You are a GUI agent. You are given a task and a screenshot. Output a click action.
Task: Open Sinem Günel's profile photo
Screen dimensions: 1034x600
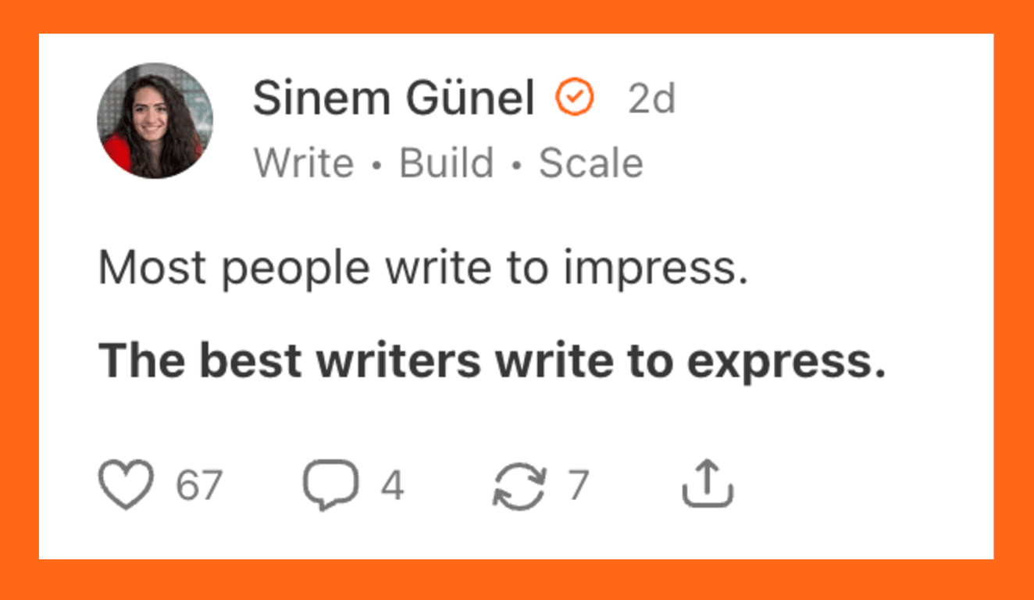[155, 121]
